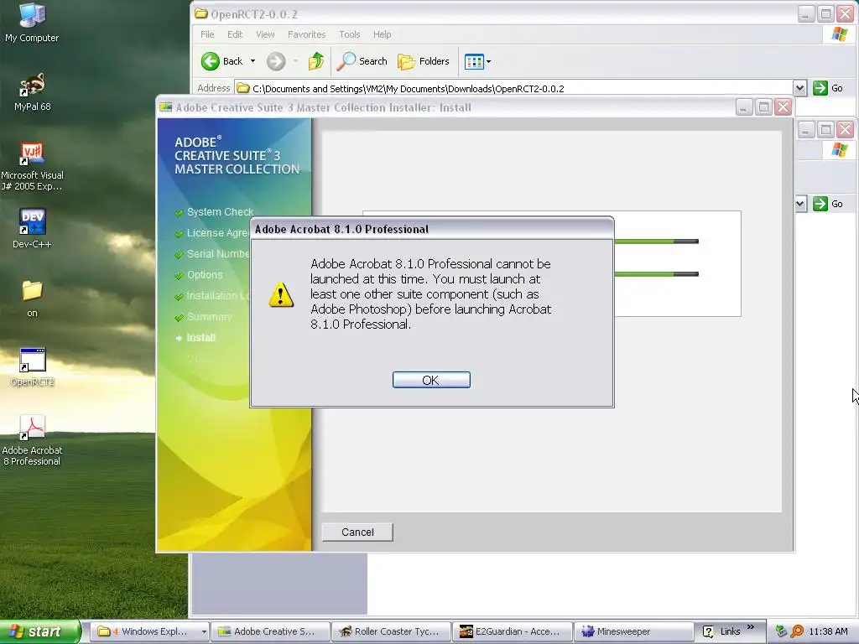Click the OpenRCT2-0.0.2 window title bar
This screenshot has height=644, width=859.
point(493,13)
